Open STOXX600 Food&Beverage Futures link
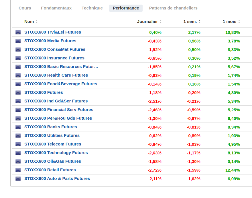The image size is (252, 198). tap(61, 84)
